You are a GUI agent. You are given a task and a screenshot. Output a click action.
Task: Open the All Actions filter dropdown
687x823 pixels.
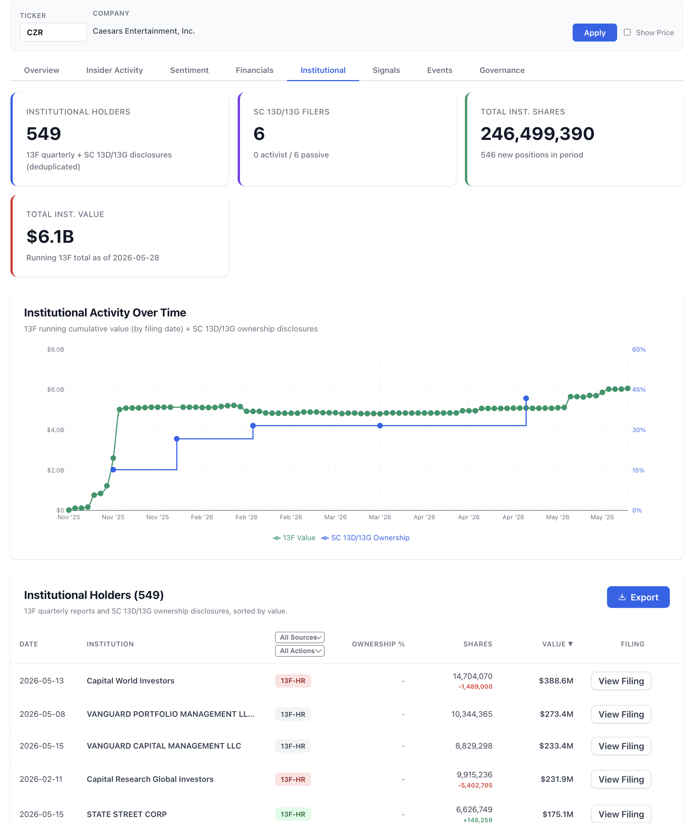(x=300, y=651)
